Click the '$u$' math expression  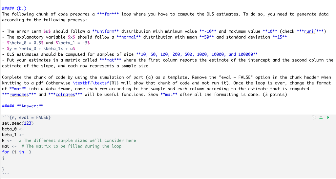(47, 31)
